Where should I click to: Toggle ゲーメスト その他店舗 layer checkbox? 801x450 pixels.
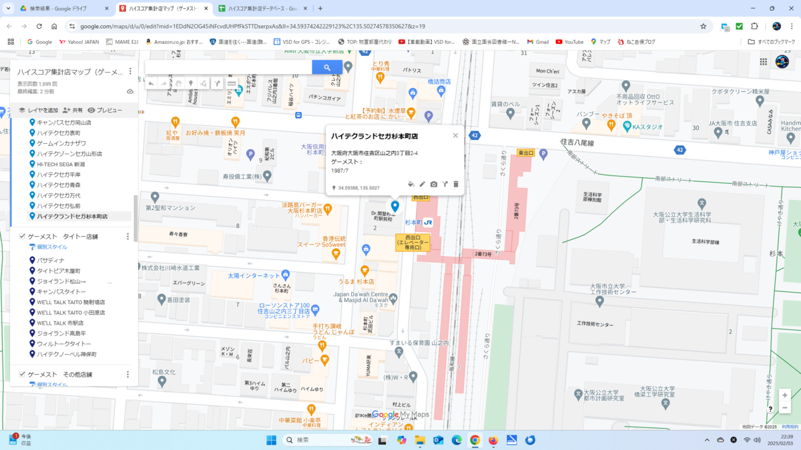pos(22,375)
